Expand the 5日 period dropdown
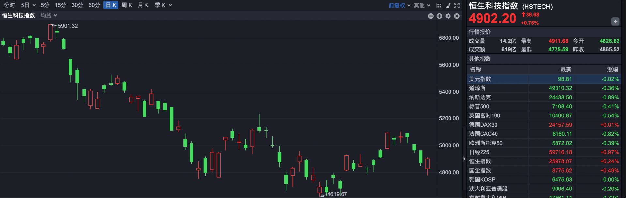626x198 pixels. (28, 5)
